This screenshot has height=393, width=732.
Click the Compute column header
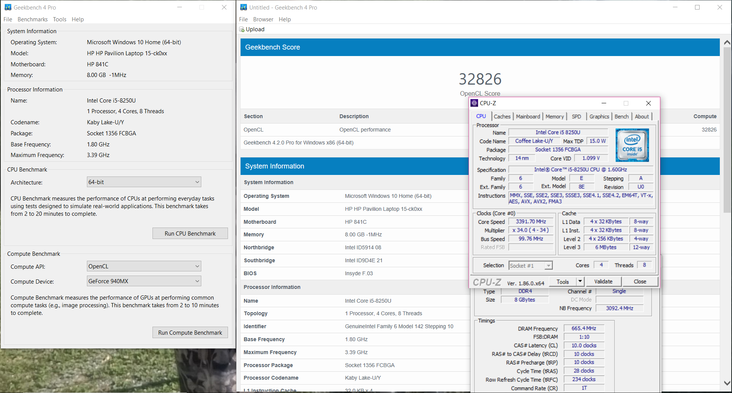click(705, 116)
